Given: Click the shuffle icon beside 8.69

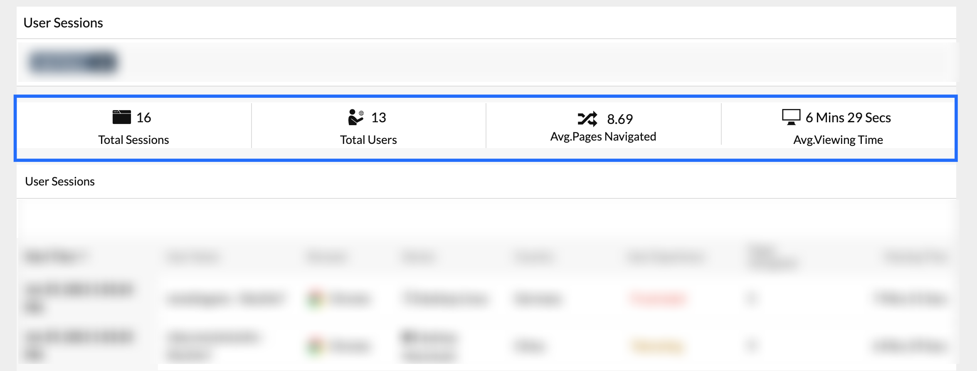Looking at the screenshot, I should (587, 119).
